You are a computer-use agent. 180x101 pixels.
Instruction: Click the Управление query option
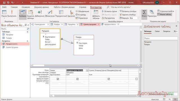[82, 18]
